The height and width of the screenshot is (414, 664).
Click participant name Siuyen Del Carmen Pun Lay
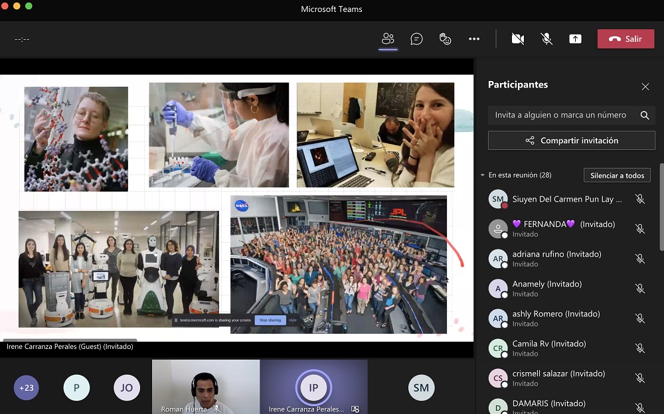click(x=567, y=199)
